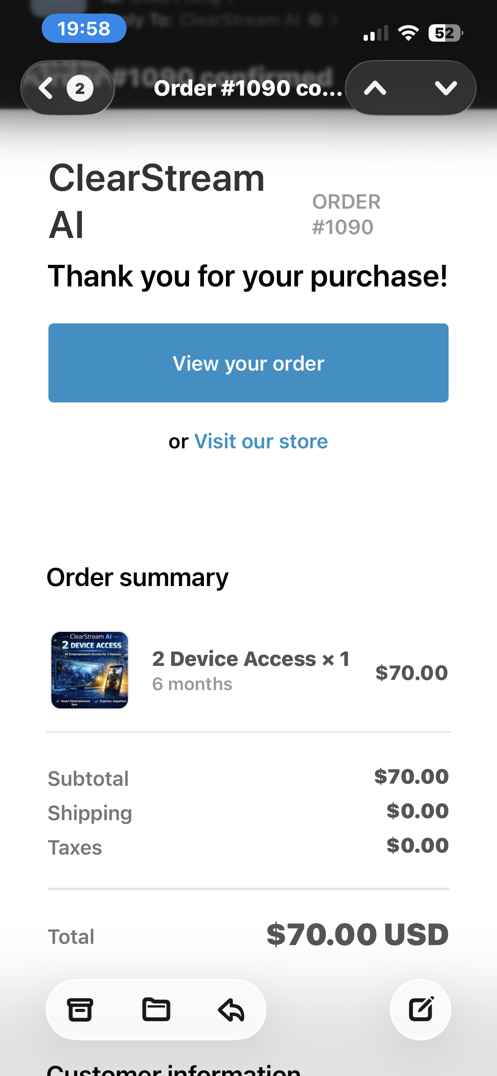Image resolution: width=497 pixels, height=1076 pixels.
Task: Tap the $70.00 USD total amount
Action: [357, 934]
